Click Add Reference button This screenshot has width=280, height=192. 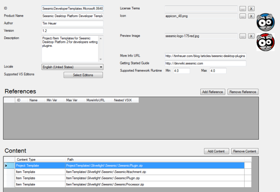click(213, 92)
